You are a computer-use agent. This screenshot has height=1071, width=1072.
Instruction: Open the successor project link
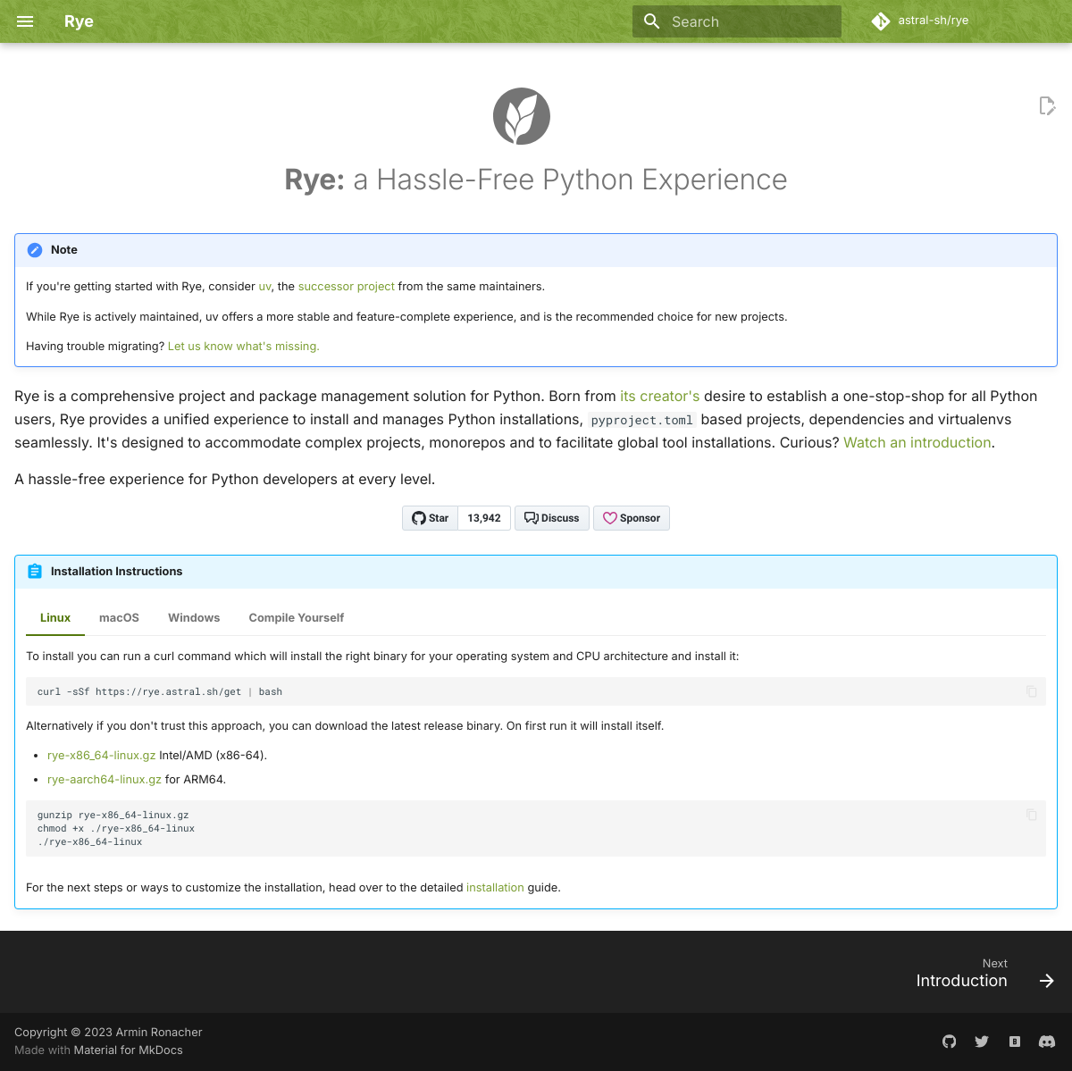[x=347, y=287]
